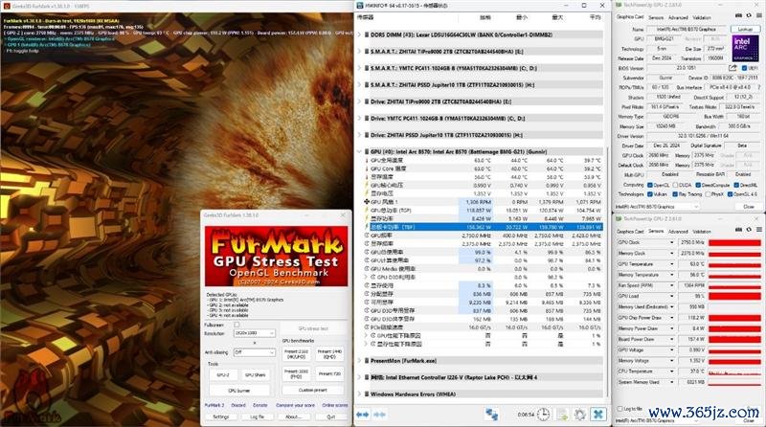This screenshot has height=427, width=766.
Task: Click camera icon in GPU-Z Sensors window
Action: click(x=738, y=230)
